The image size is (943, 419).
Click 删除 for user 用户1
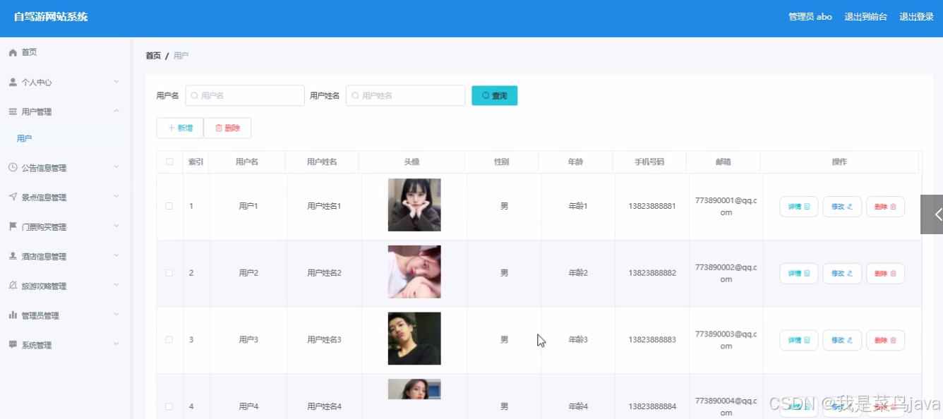tap(885, 207)
